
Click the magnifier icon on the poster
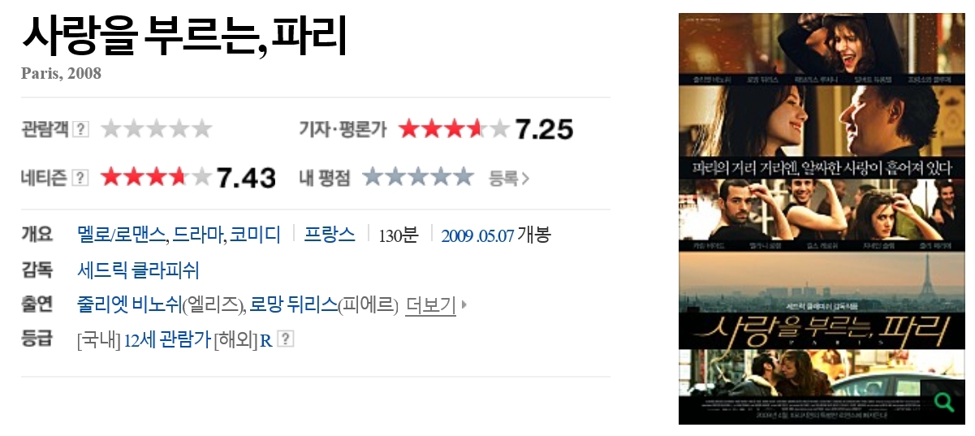[x=944, y=401]
